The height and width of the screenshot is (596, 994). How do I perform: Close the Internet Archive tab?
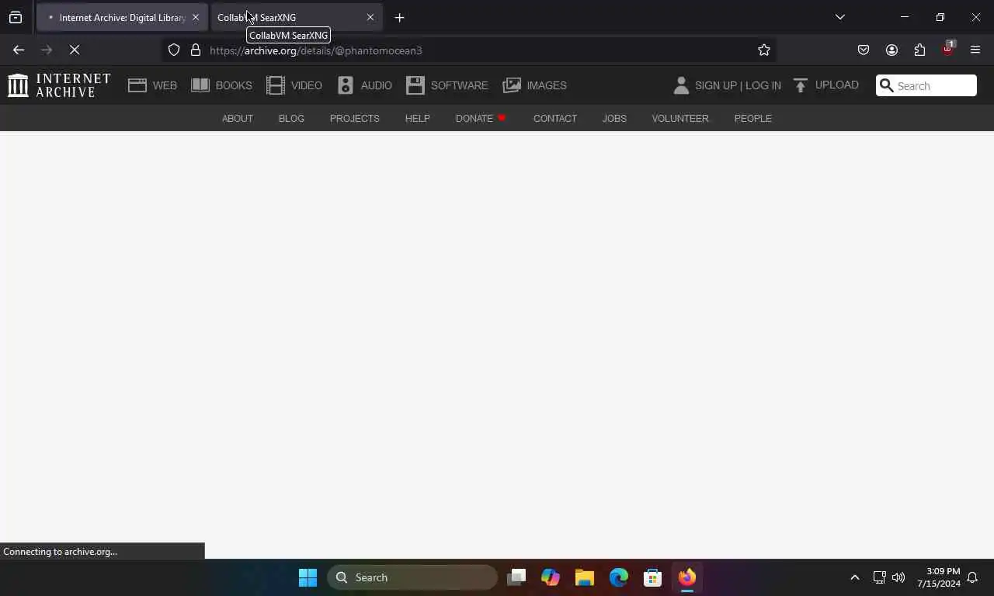(196, 17)
